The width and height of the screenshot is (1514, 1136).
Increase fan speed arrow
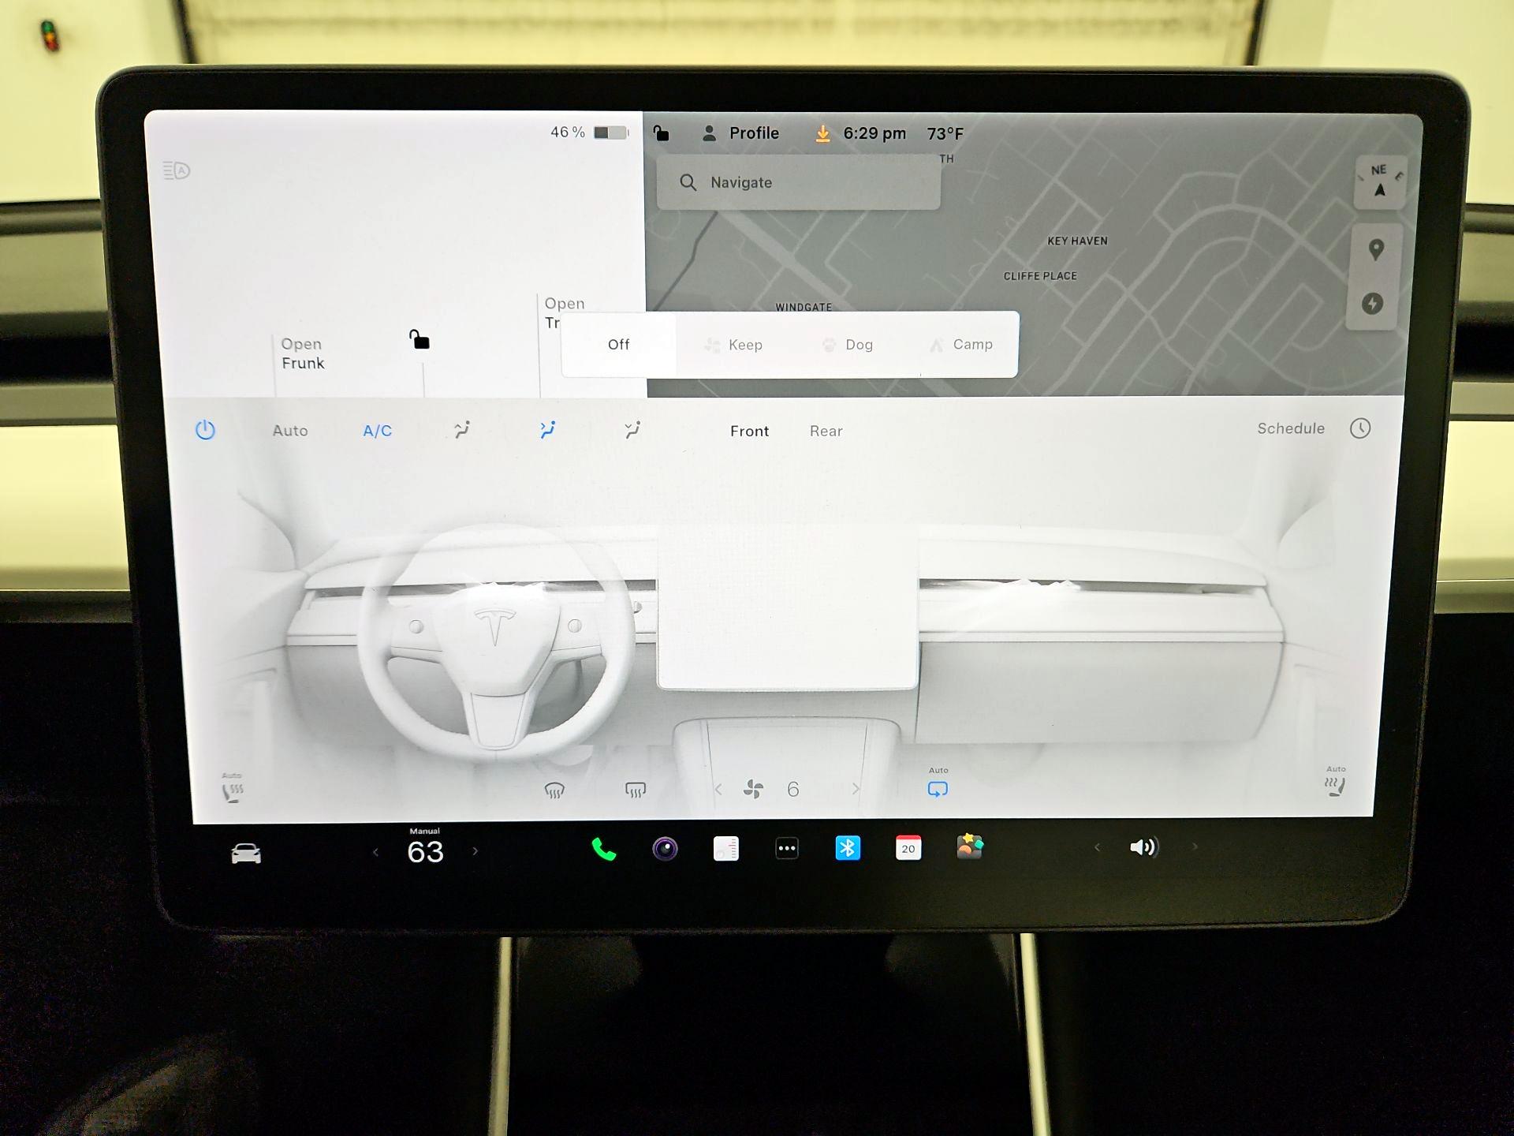point(856,789)
